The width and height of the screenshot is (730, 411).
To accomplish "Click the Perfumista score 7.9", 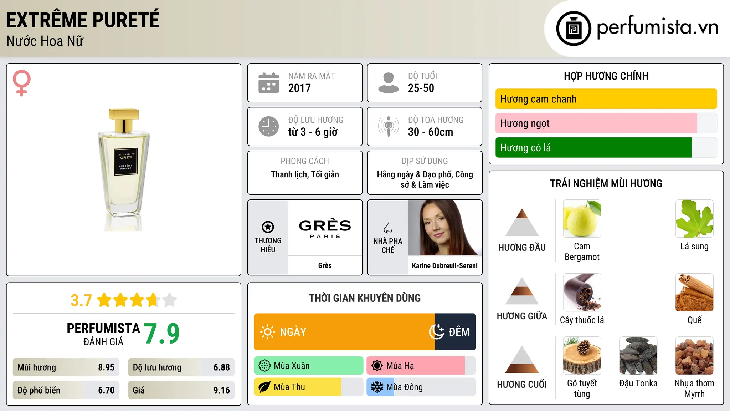I will tap(162, 334).
